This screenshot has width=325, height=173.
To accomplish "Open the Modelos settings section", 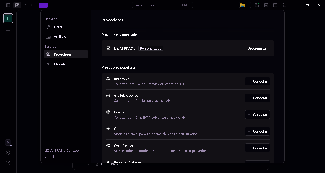I will click(66, 64).
